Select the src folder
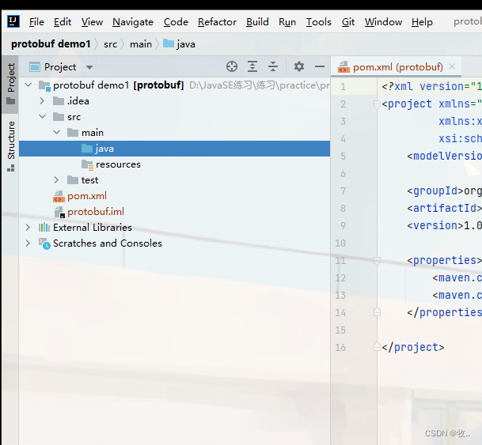This screenshot has height=445, width=482. tap(174, 117)
